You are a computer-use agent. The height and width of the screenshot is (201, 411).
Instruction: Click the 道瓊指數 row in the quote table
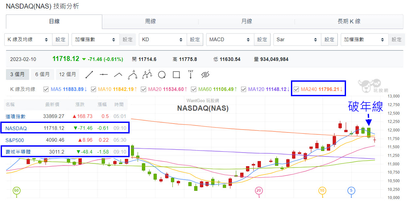pos(66,116)
